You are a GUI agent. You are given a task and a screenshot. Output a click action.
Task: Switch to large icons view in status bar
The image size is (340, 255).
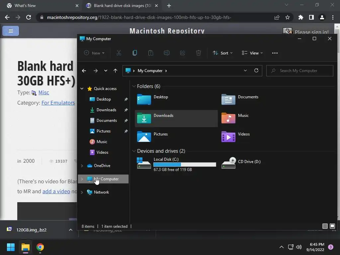332,226
